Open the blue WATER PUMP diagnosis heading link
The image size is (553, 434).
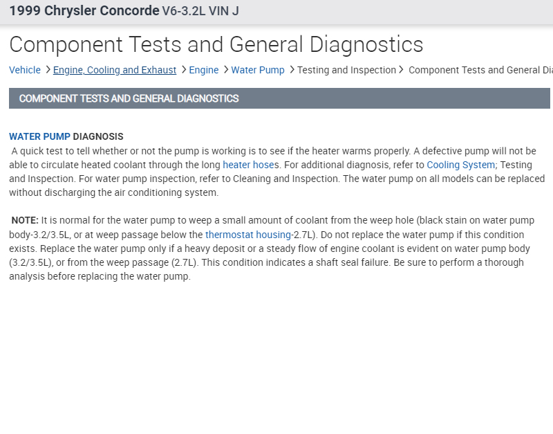(39, 136)
